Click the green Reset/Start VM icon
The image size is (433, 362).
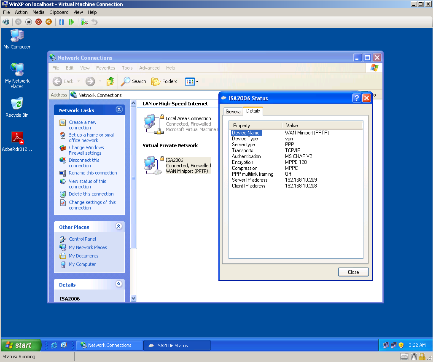(x=72, y=22)
